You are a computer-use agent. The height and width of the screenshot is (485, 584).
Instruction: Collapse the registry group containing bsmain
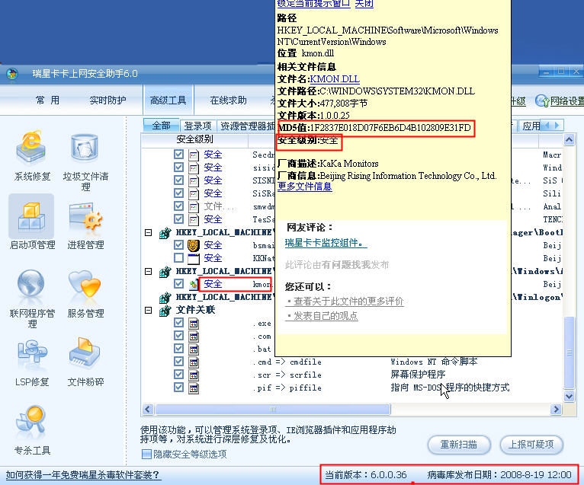point(148,233)
